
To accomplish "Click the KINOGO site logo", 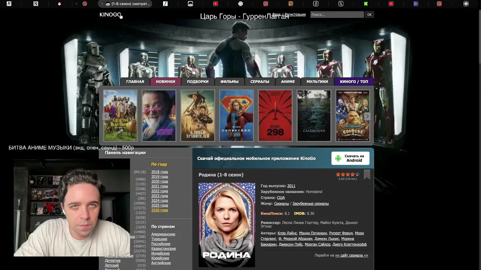I will pos(110,15).
